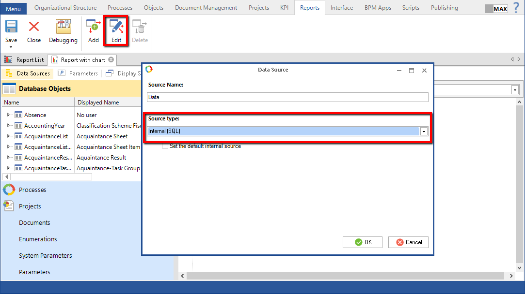Switch to the Report List tab

[25, 60]
